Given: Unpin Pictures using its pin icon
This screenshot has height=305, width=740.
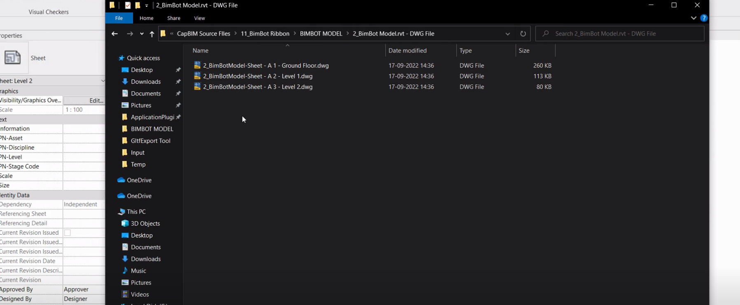Looking at the screenshot, I should click(178, 105).
